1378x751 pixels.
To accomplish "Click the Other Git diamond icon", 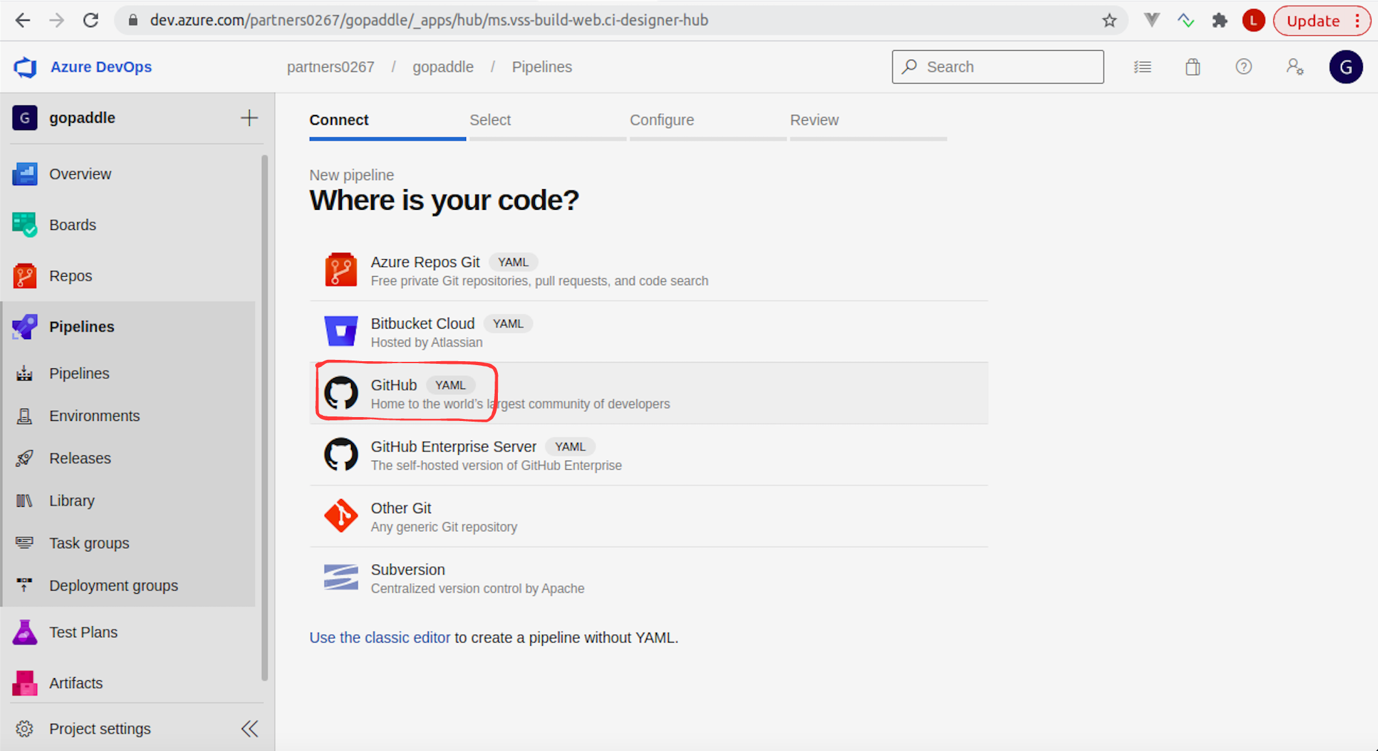I will coord(341,516).
